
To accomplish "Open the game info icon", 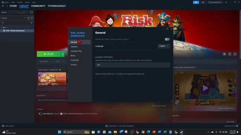I will click(230, 54).
